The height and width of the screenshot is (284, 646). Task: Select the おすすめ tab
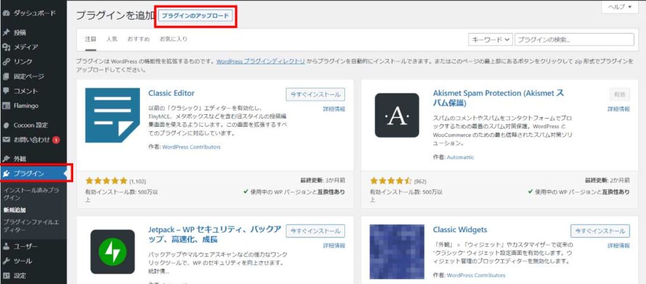[x=138, y=39]
